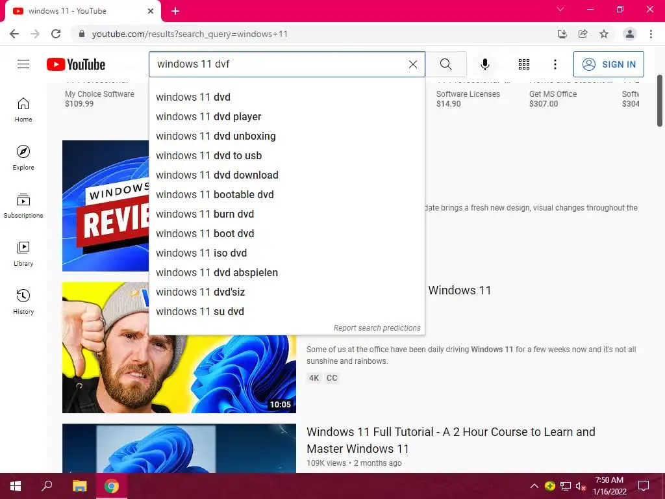Viewport: 665px width, 499px height.
Task: Open Library in the sidebar
Action: pos(23,254)
